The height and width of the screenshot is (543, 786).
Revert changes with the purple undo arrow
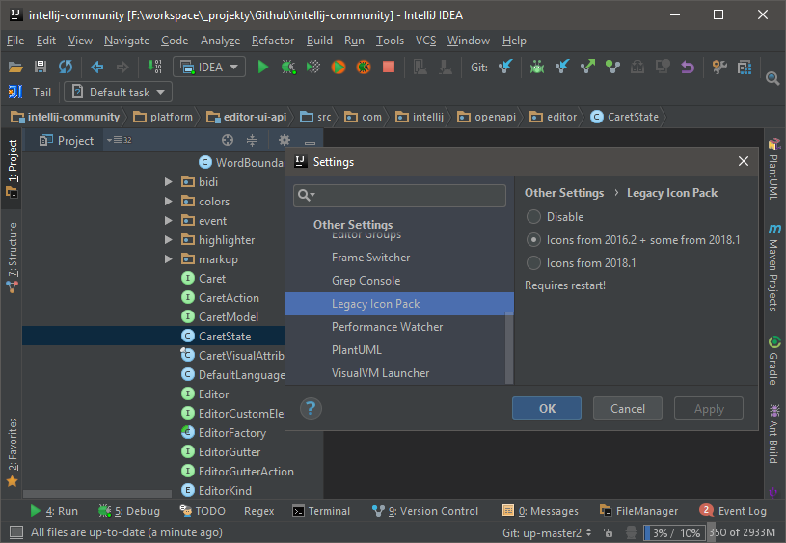pyautogui.click(x=688, y=67)
